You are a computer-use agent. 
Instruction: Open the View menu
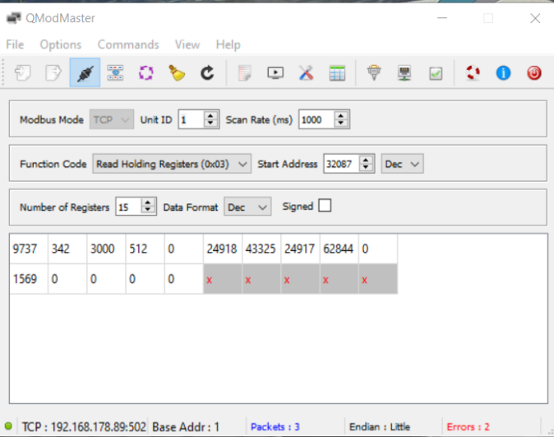(187, 44)
